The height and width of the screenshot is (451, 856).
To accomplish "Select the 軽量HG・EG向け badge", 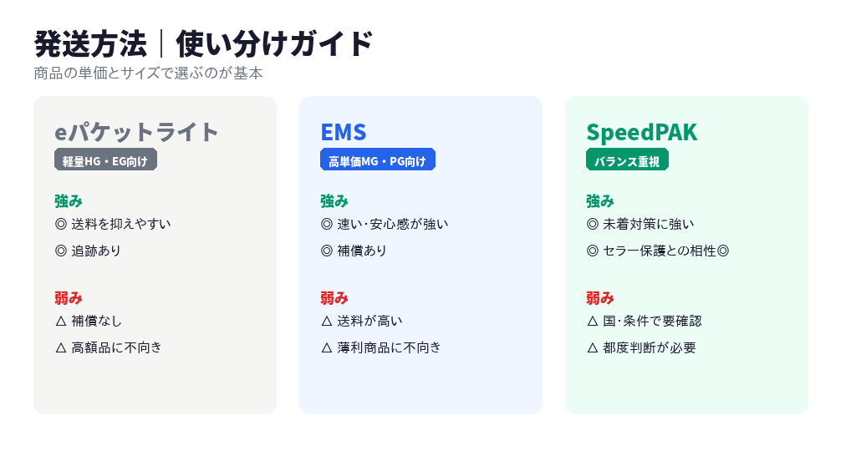I will (x=105, y=160).
